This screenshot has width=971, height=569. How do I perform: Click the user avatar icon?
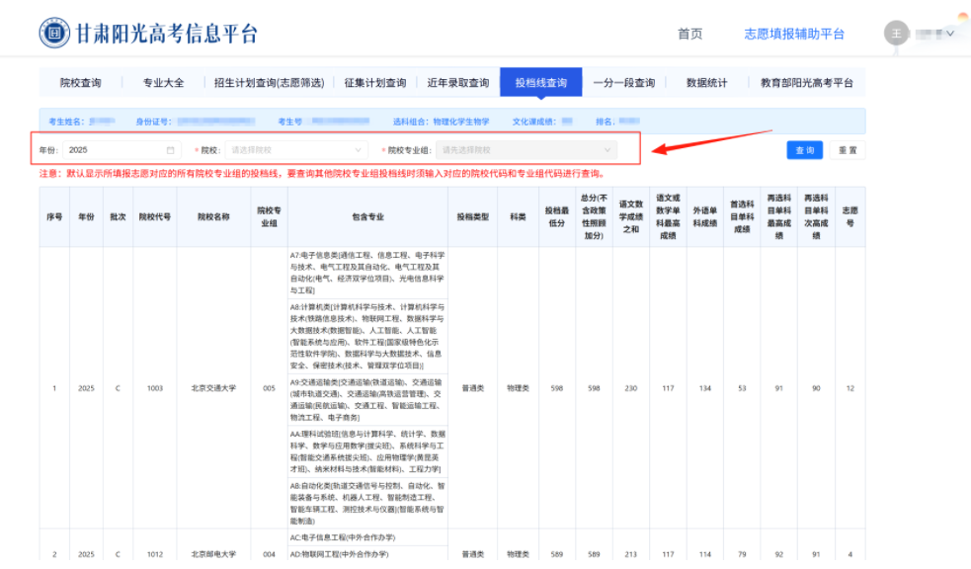(896, 33)
